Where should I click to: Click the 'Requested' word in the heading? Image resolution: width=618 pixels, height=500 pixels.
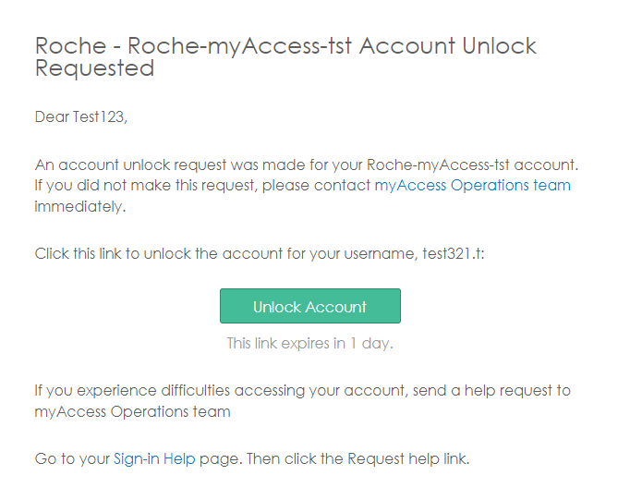(94, 68)
